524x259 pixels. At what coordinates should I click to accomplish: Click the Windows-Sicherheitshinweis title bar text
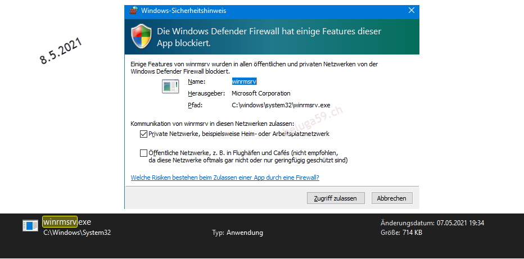[x=183, y=11]
